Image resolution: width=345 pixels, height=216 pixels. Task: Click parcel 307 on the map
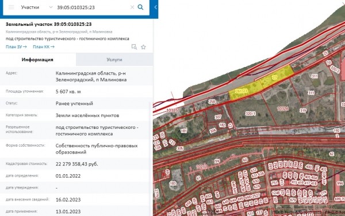point(218,117)
